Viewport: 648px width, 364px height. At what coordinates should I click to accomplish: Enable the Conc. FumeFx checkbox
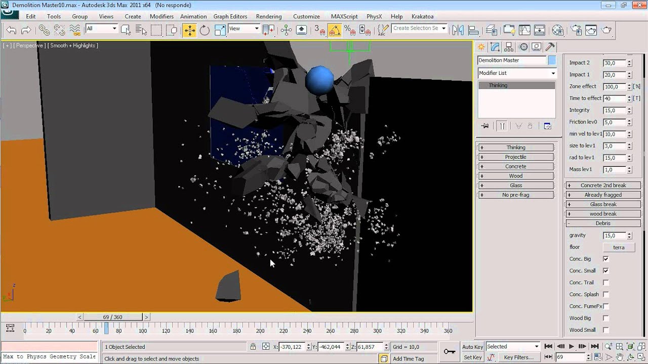pos(605,306)
